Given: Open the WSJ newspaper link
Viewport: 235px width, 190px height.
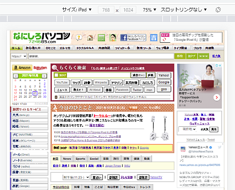Looking at the screenshot, I should pos(127,165).
